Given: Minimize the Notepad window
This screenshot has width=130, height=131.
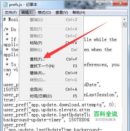Looking at the screenshot, I should click(100, 3).
